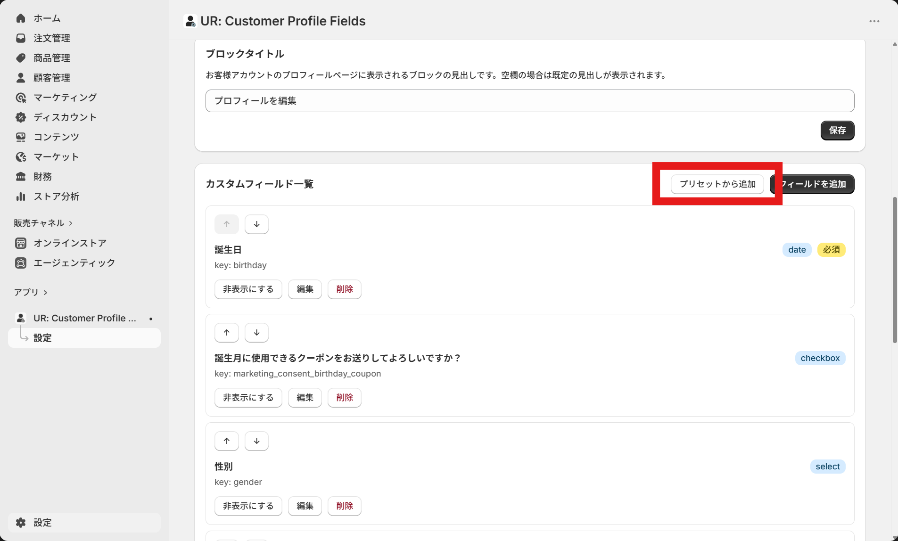
Task: Click the ブロックタイトル input with プロフィールを編集
Action: point(530,101)
